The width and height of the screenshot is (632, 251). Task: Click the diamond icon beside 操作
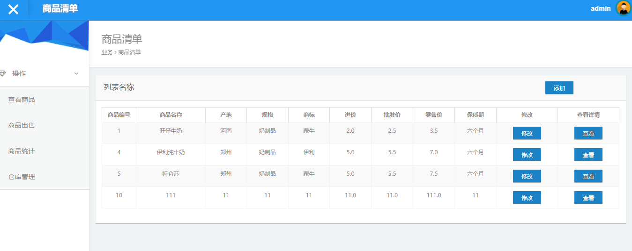[x=3, y=73]
